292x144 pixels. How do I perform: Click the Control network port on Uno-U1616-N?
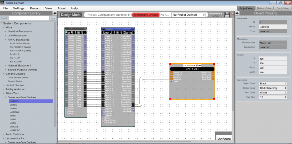point(103,118)
